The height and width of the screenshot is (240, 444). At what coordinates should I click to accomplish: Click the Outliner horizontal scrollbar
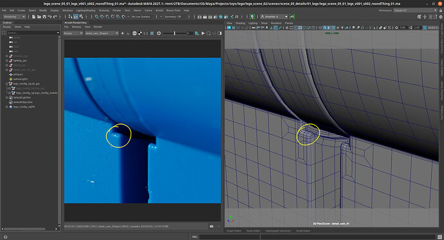24,228
